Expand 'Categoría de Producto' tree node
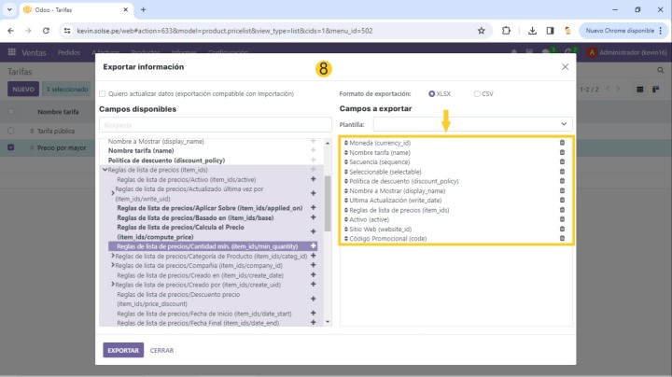 click(x=113, y=256)
